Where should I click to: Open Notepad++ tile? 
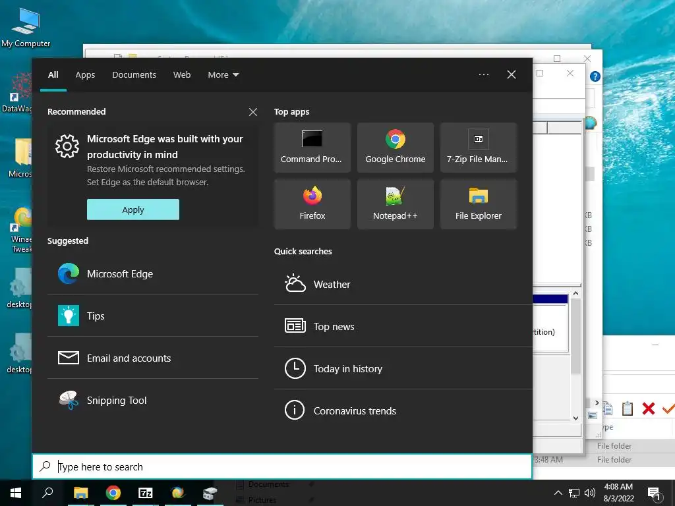396,204
